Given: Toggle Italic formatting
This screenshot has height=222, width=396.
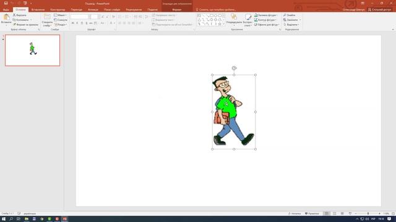Looking at the screenshot, I should click(x=77, y=23).
